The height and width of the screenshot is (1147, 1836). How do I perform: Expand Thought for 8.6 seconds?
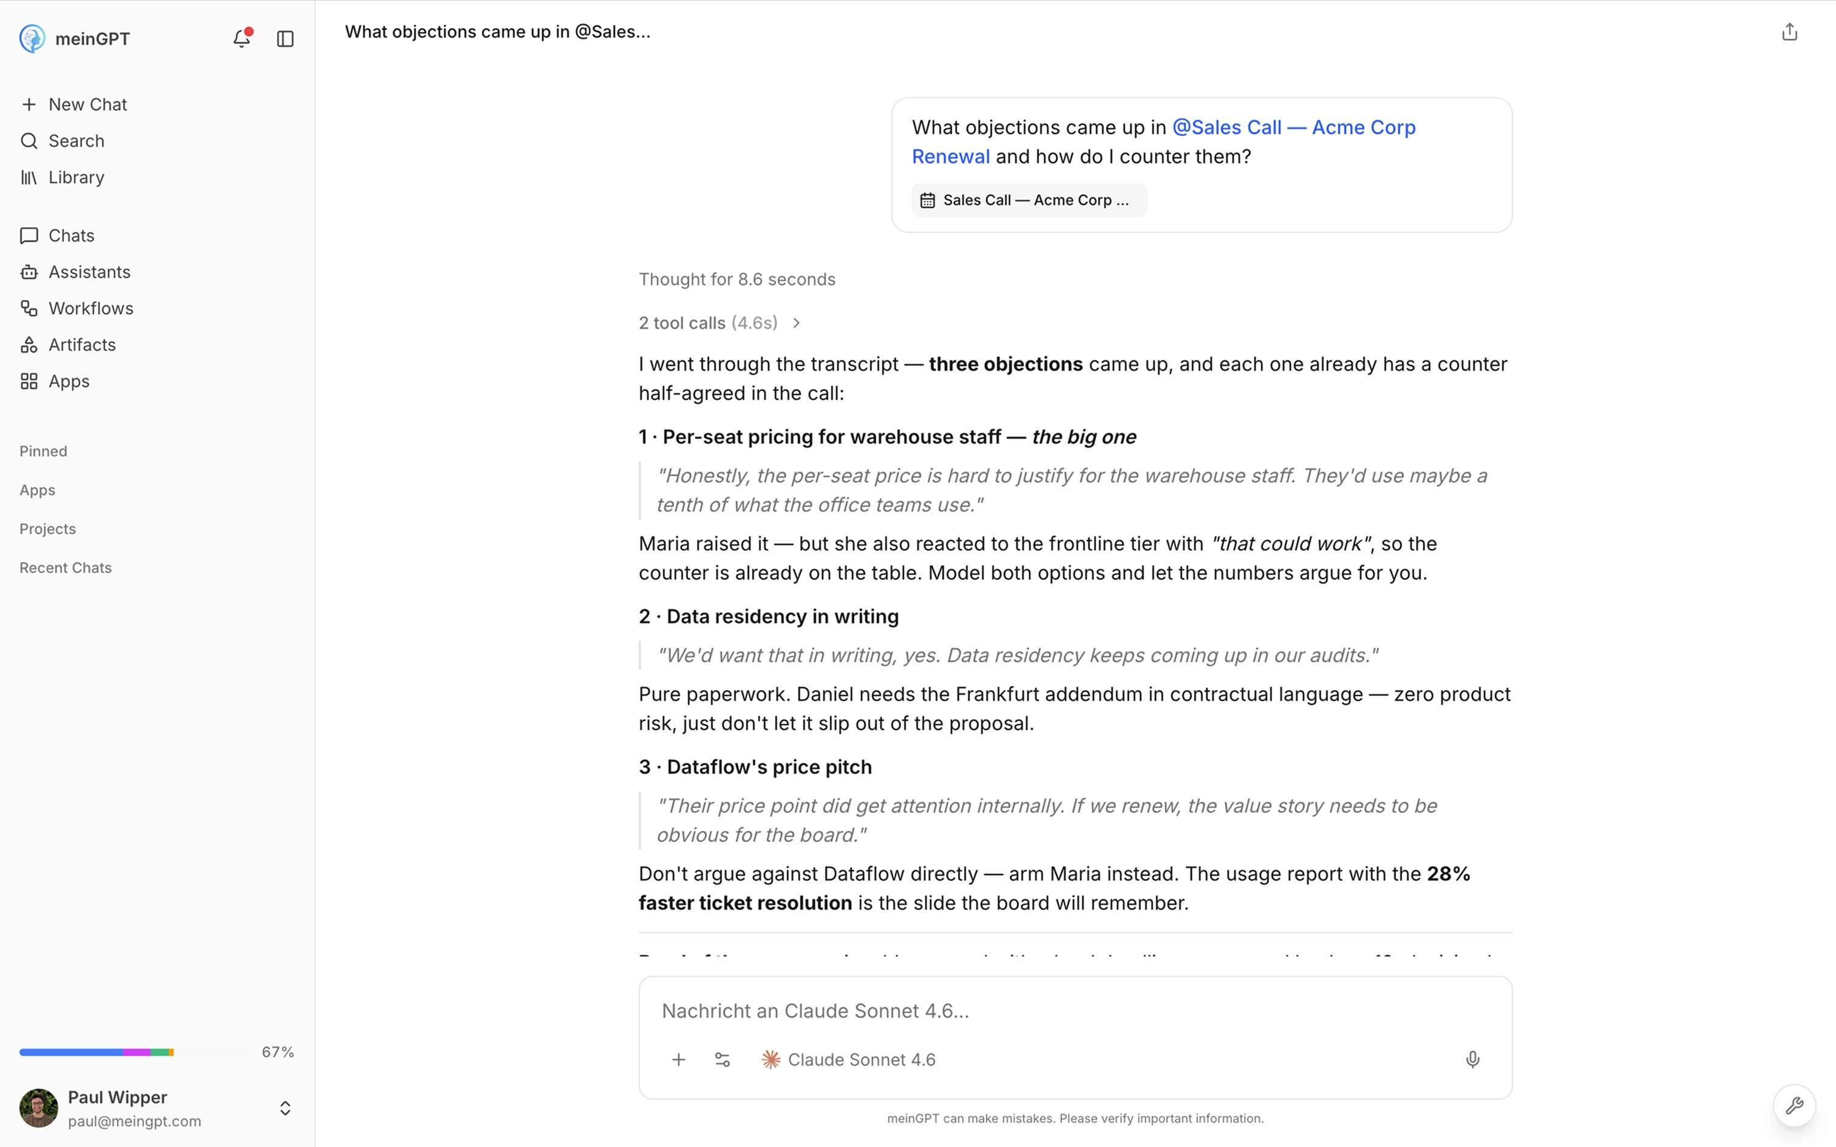tap(736, 279)
